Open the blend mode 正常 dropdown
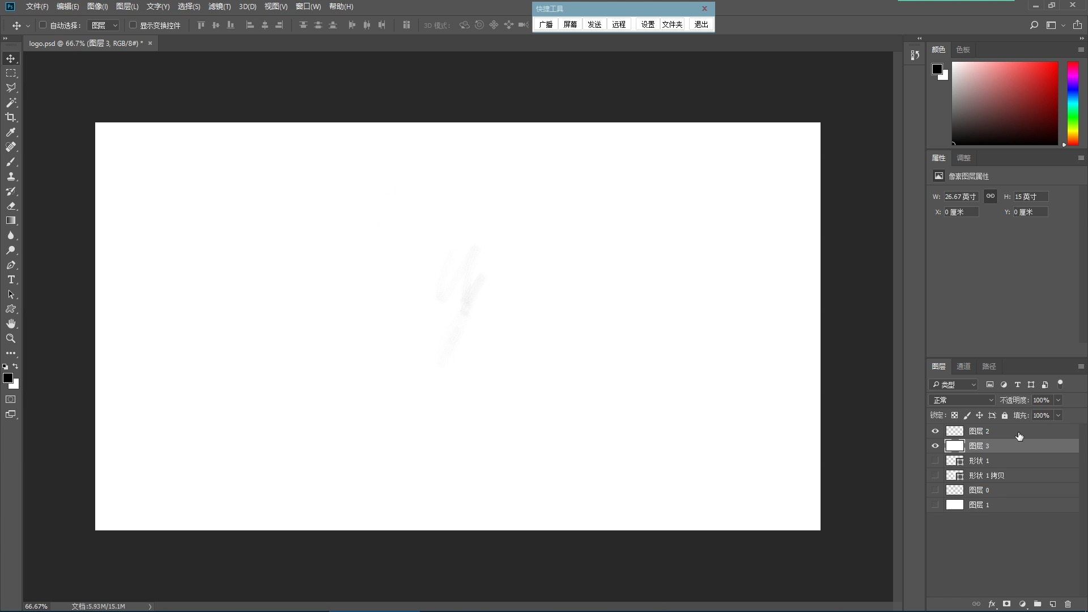 click(x=962, y=400)
